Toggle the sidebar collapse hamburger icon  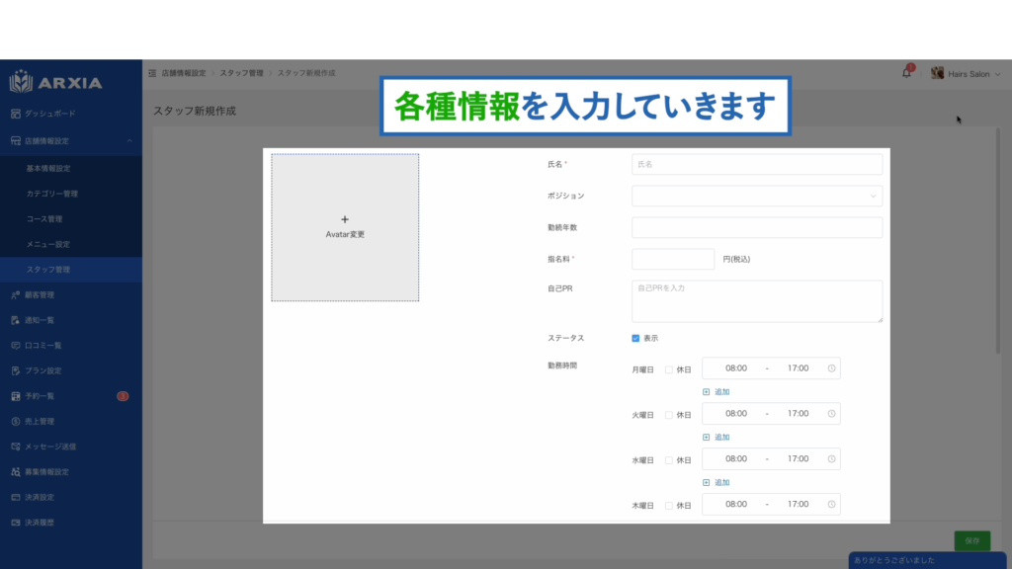tap(152, 73)
